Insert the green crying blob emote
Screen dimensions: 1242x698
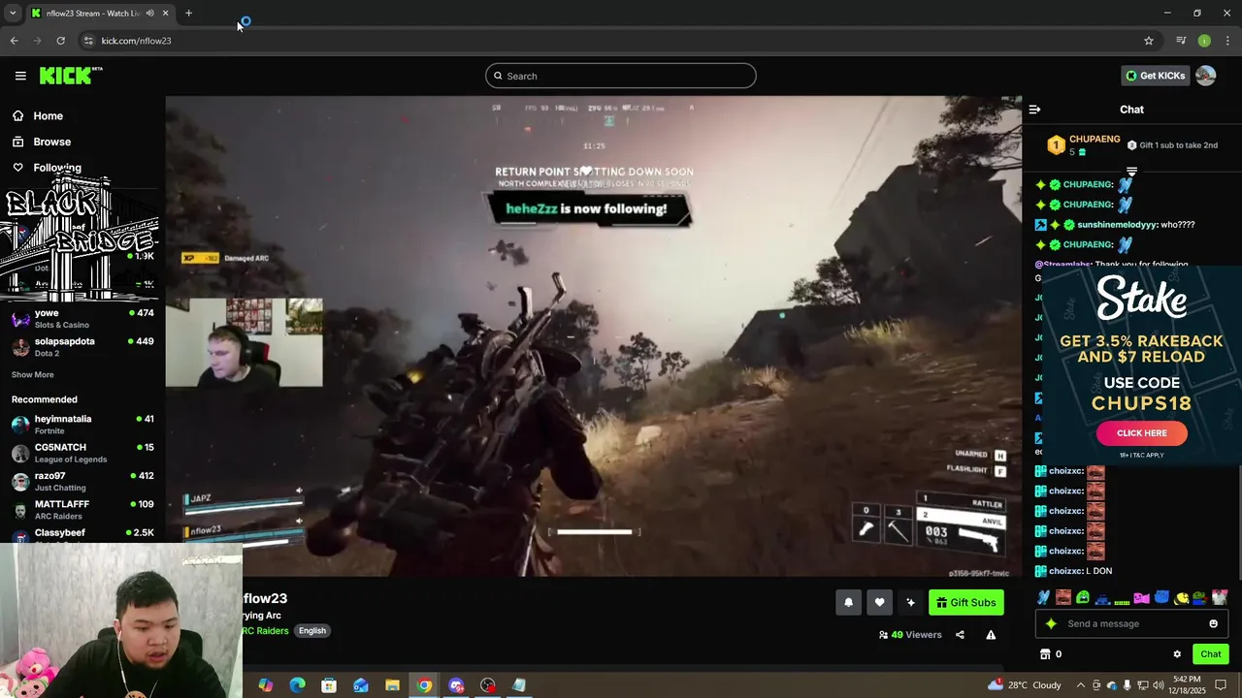tap(1083, 598)
